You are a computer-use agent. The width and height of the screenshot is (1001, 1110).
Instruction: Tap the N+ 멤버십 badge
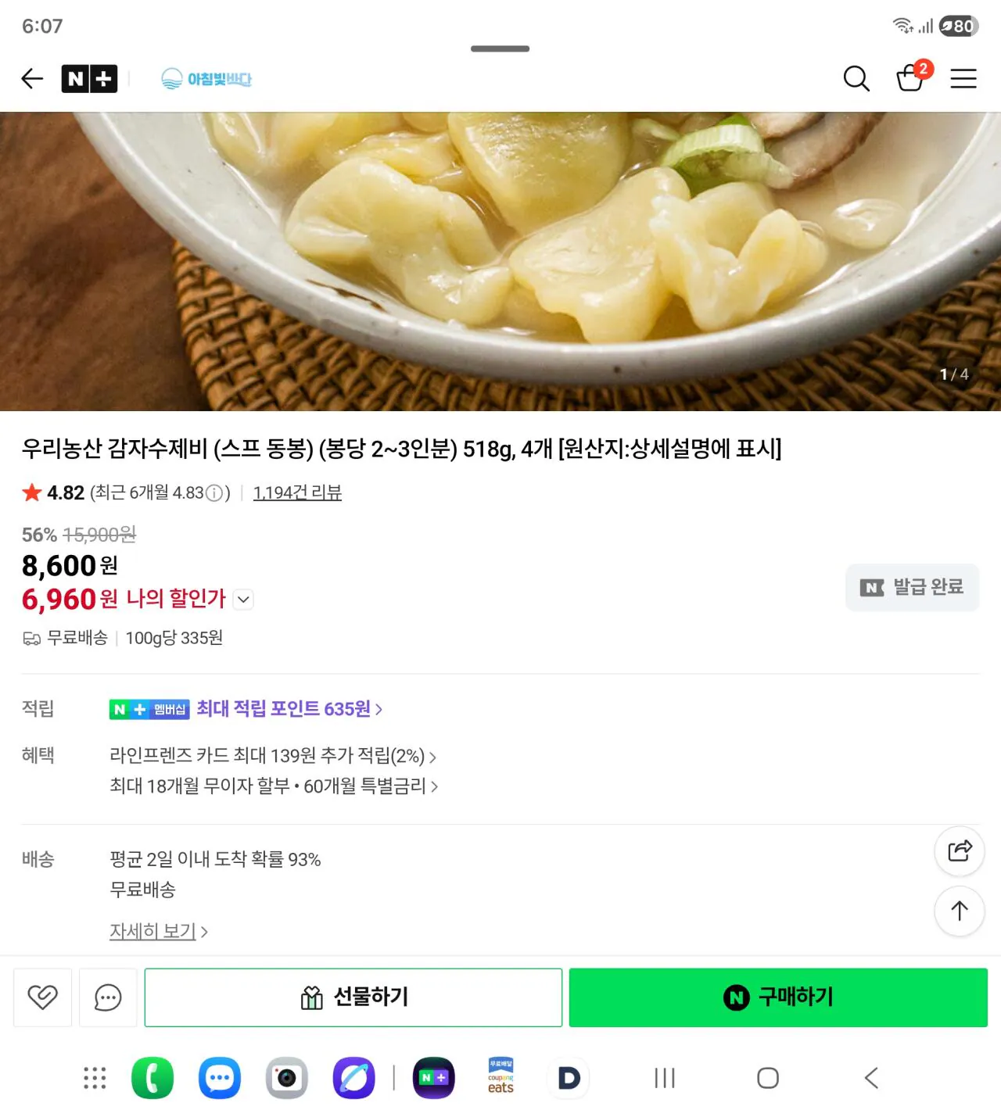pos(149,709)
